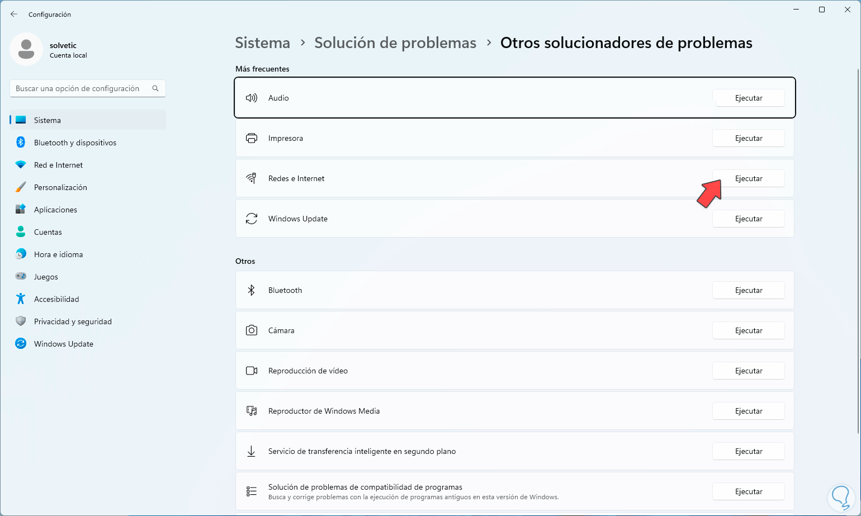Click the Audio speaker icon
The width and height of the screenshot is (861, 516).
252,98
